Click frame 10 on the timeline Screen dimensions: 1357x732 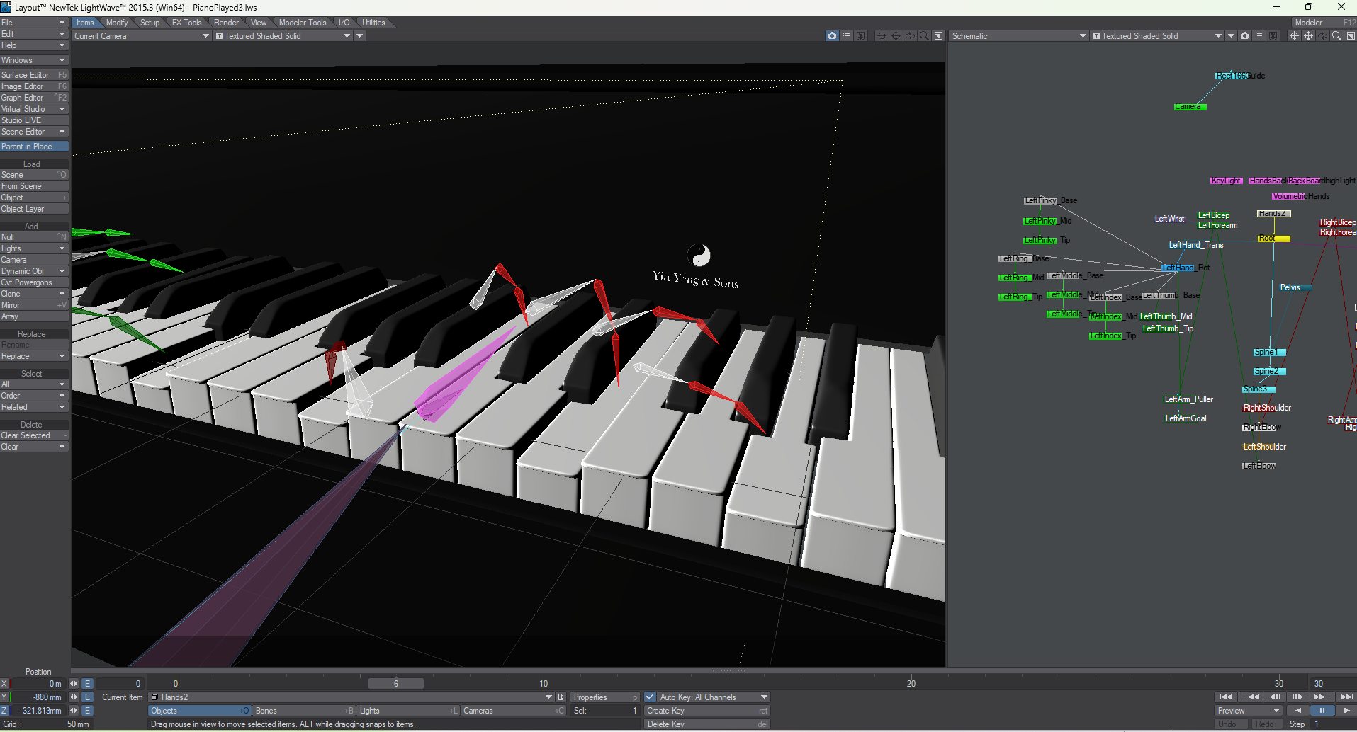[x=544, y=684]
